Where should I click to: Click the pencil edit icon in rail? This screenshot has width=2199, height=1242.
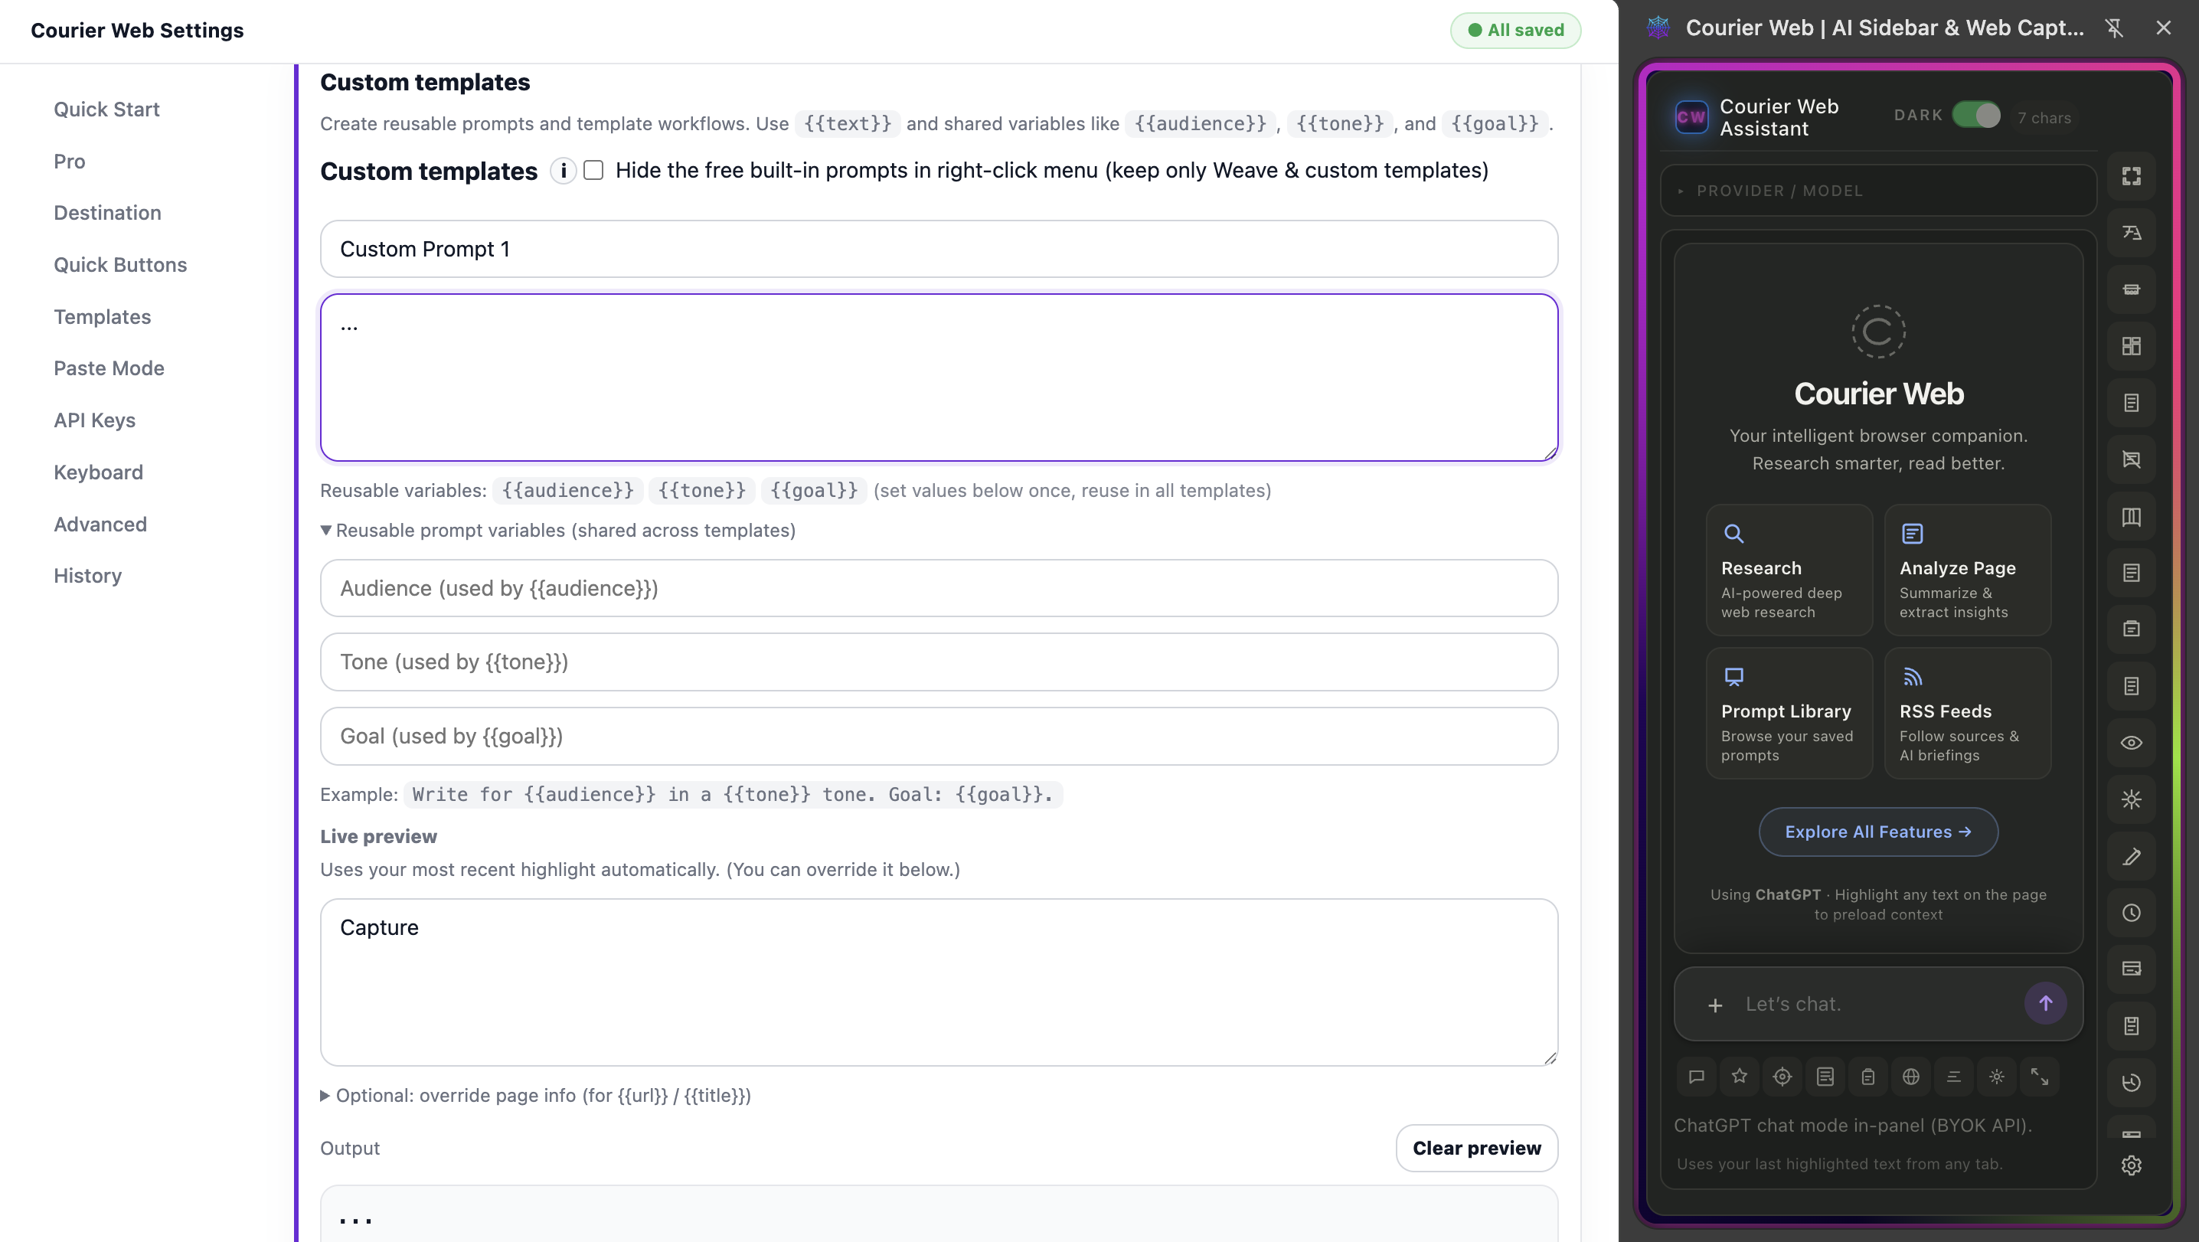tap(2131, 856)
